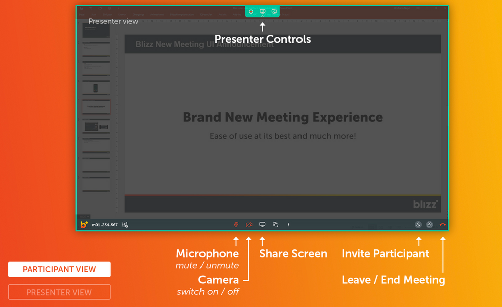Select slide 4 thumbnail showing a phone
Viewport: 502px width, 307px height.
96,88
